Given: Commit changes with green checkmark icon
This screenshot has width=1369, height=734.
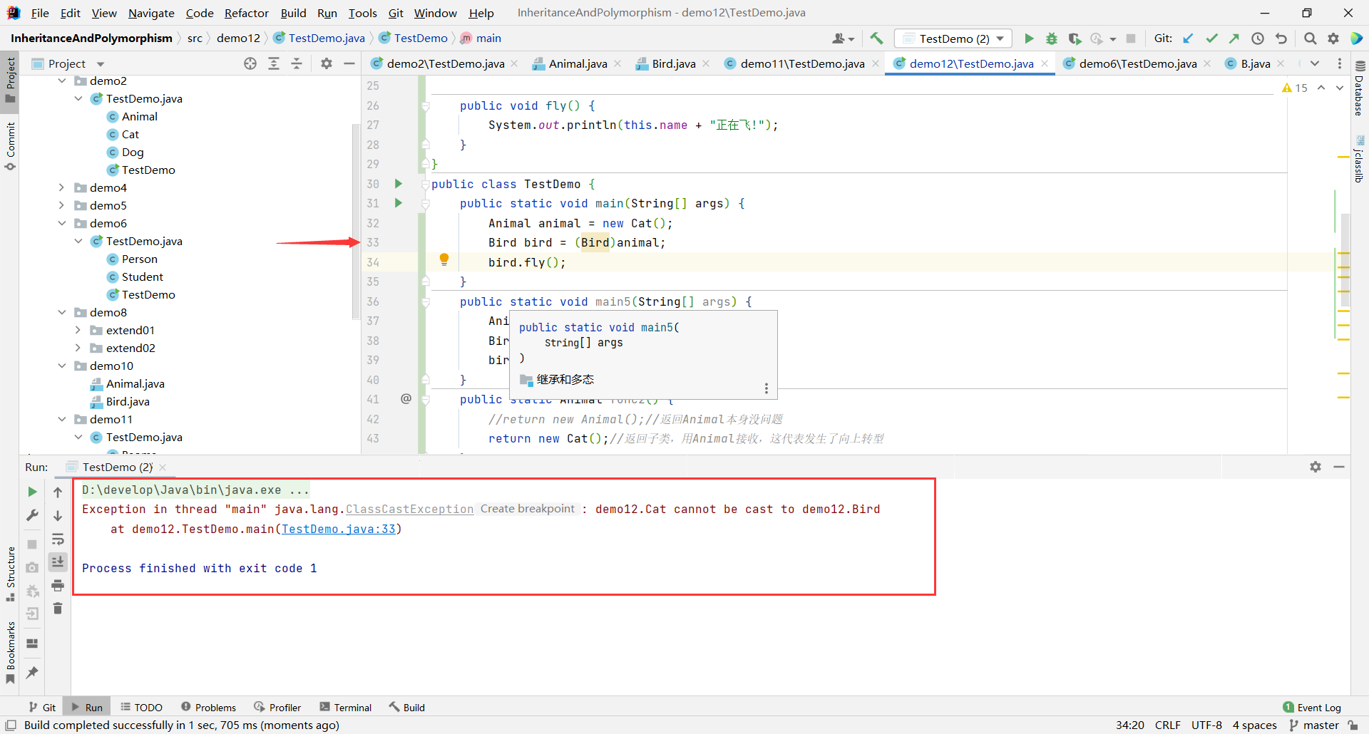Looking at the screenshot, I should pos(1211,38).
